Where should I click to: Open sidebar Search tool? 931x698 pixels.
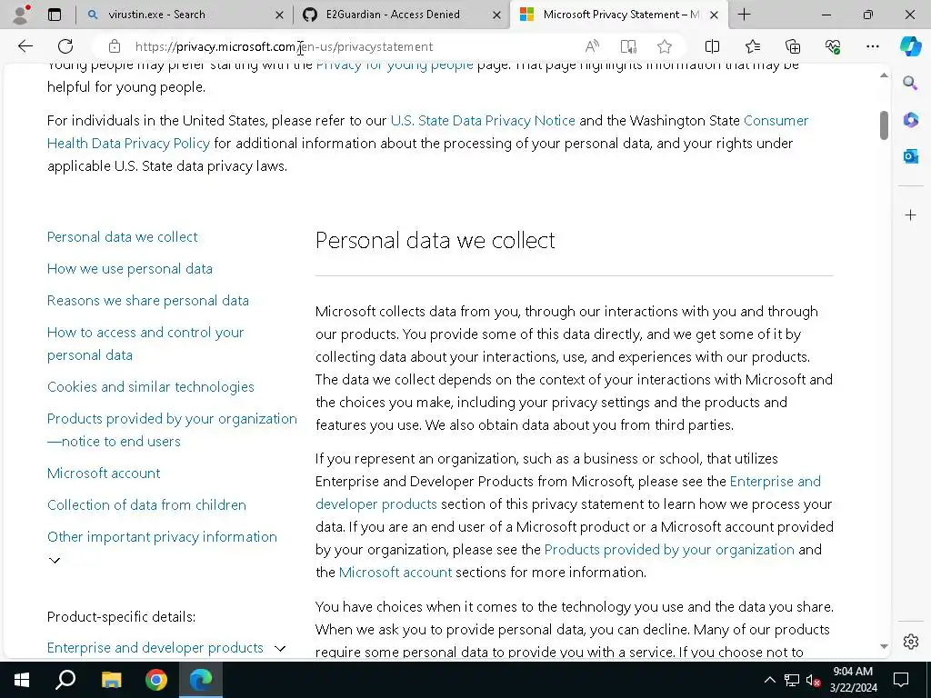click(x=910, y=83)
